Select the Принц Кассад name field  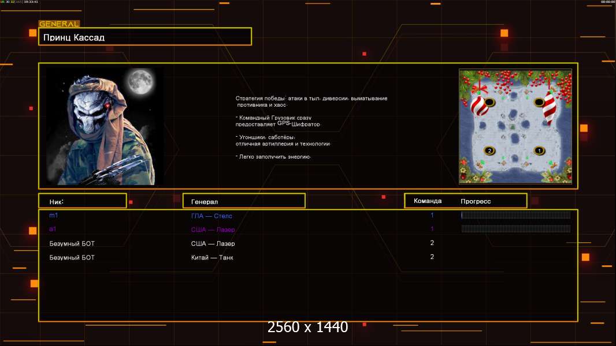(x=145, y=37)
